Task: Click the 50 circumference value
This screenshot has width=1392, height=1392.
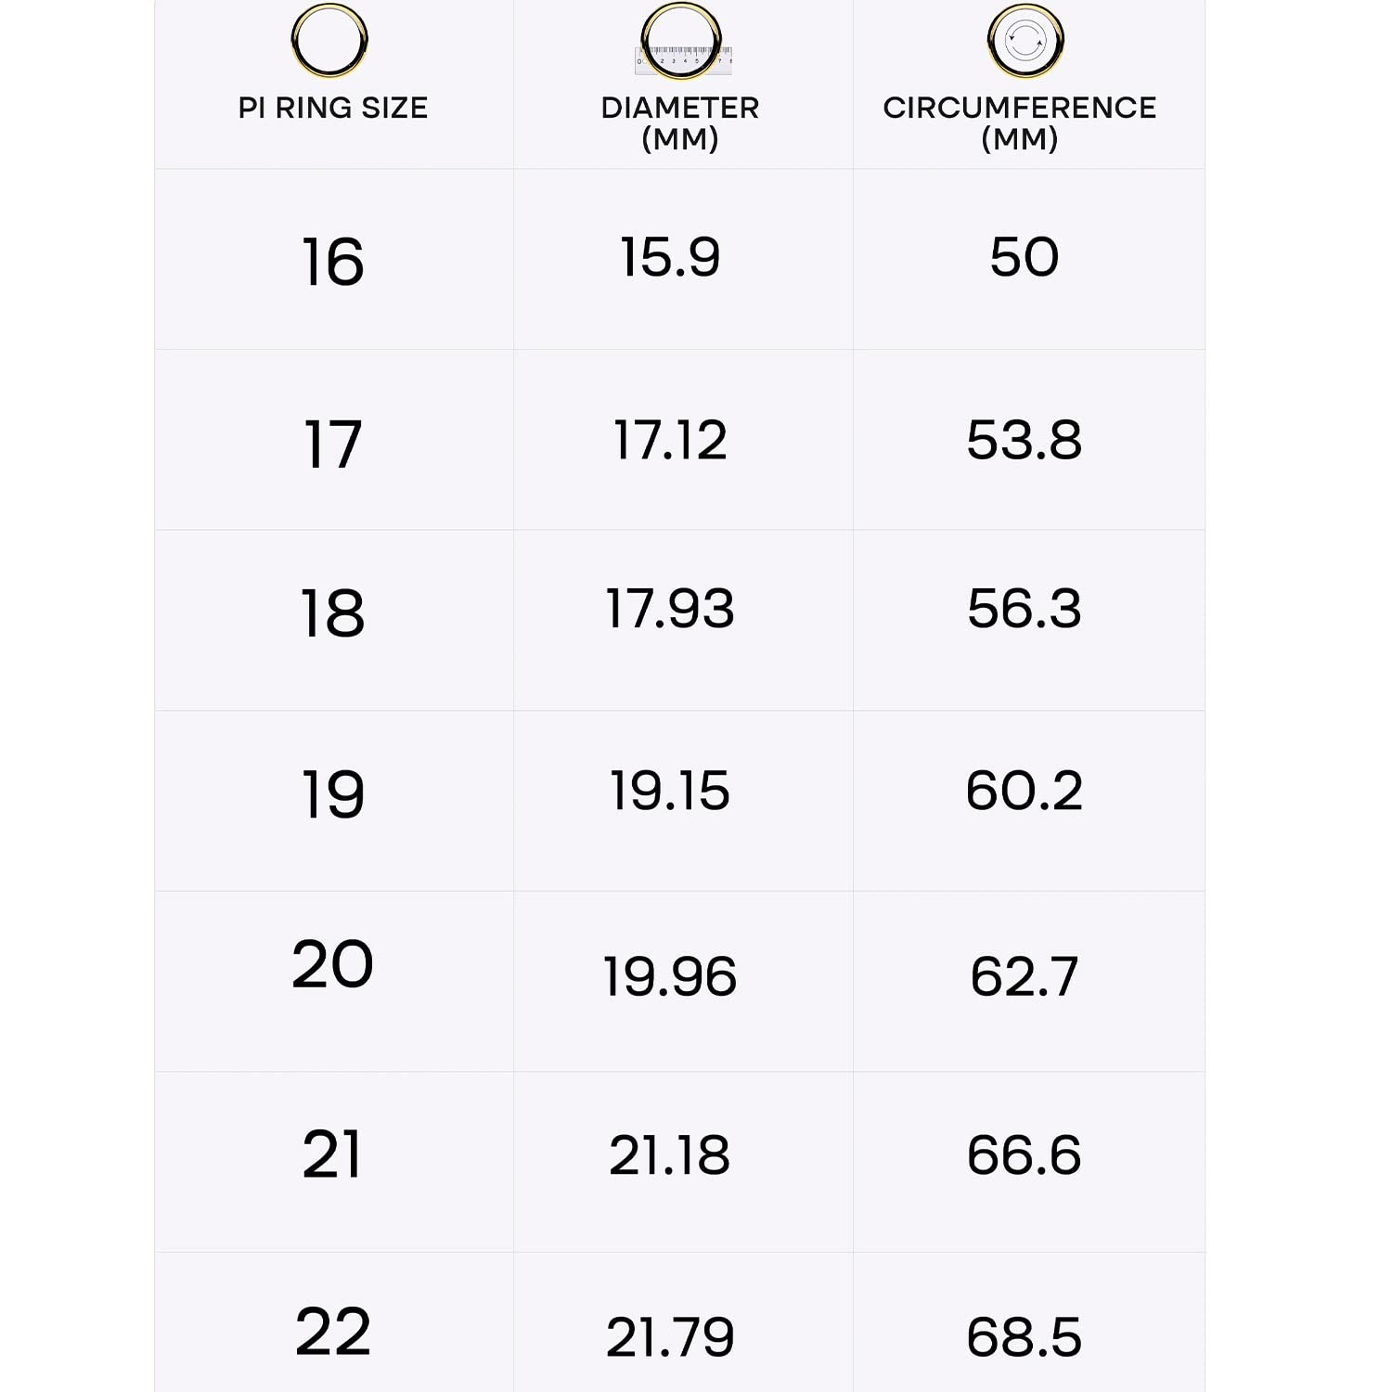Action: point(1024,257)
